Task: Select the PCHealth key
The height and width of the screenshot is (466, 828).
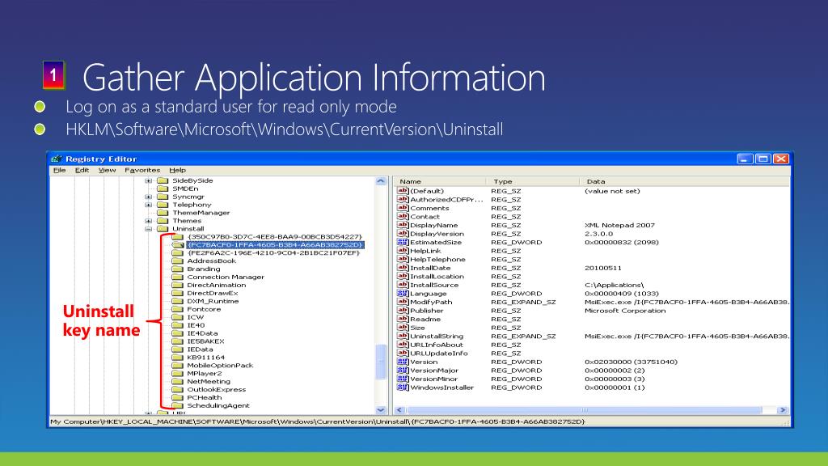Action: 205,398
